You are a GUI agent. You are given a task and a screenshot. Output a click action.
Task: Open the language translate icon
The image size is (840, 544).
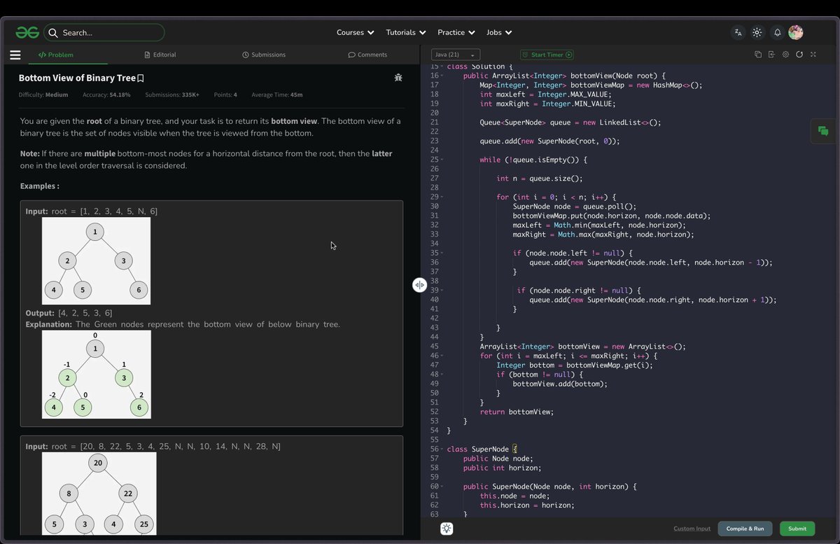[738, 32]
